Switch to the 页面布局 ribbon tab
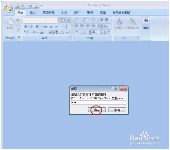The image size is (170, 150). tap(49, 12)
